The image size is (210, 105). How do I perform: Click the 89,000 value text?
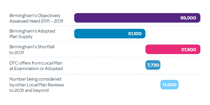click(188, 18)
